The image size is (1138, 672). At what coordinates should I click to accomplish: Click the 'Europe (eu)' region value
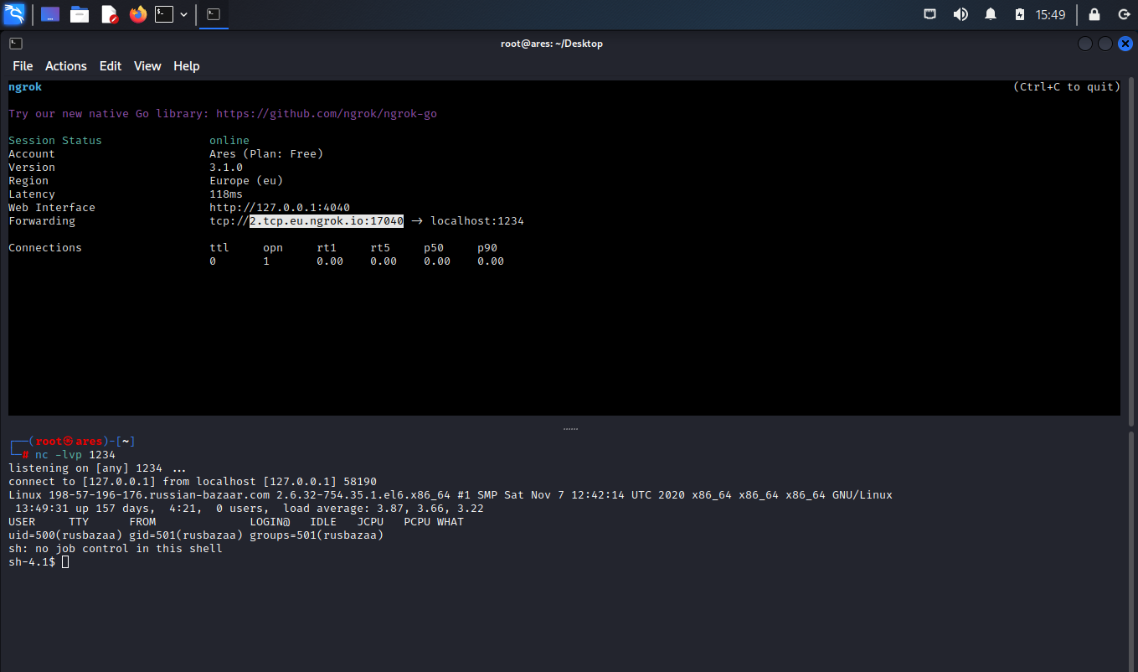tap(246, 181)
